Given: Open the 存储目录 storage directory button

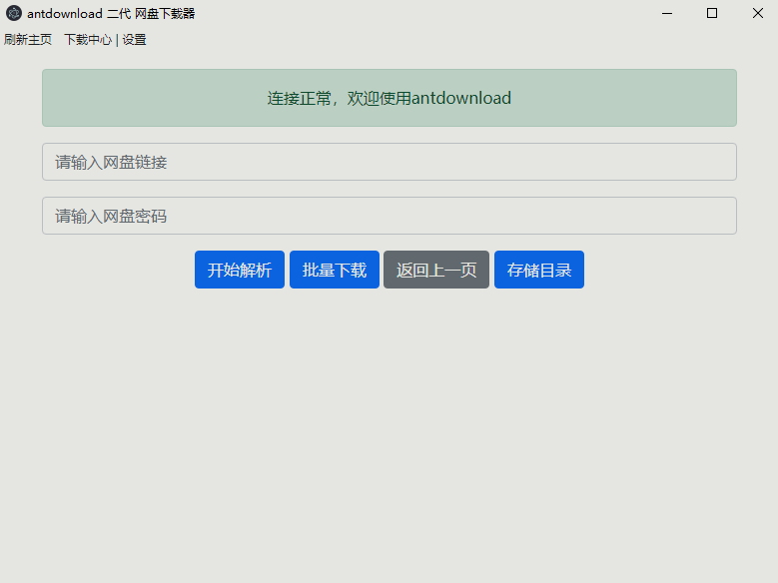Looking at the screenshot, I should 539,270.
